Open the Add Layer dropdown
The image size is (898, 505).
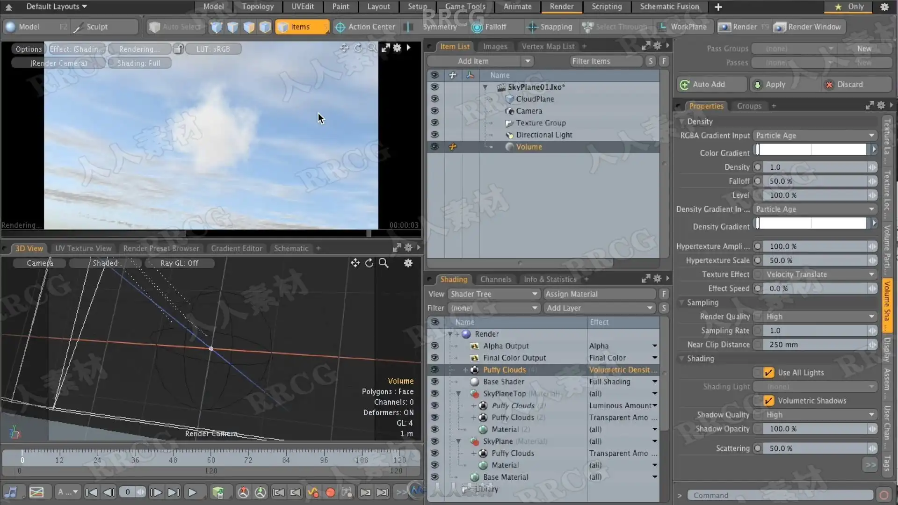[x=599, y=308]
